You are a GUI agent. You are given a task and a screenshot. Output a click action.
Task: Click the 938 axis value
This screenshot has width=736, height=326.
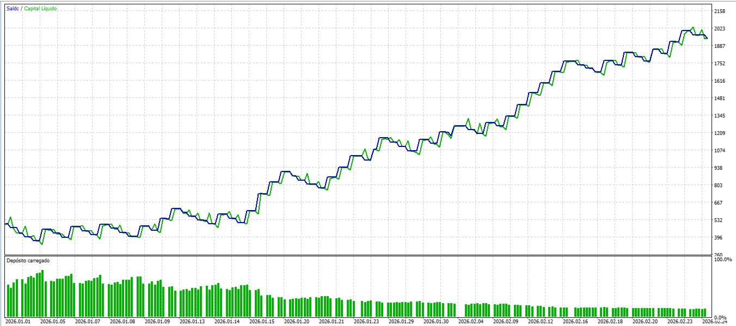click(719, 168)
